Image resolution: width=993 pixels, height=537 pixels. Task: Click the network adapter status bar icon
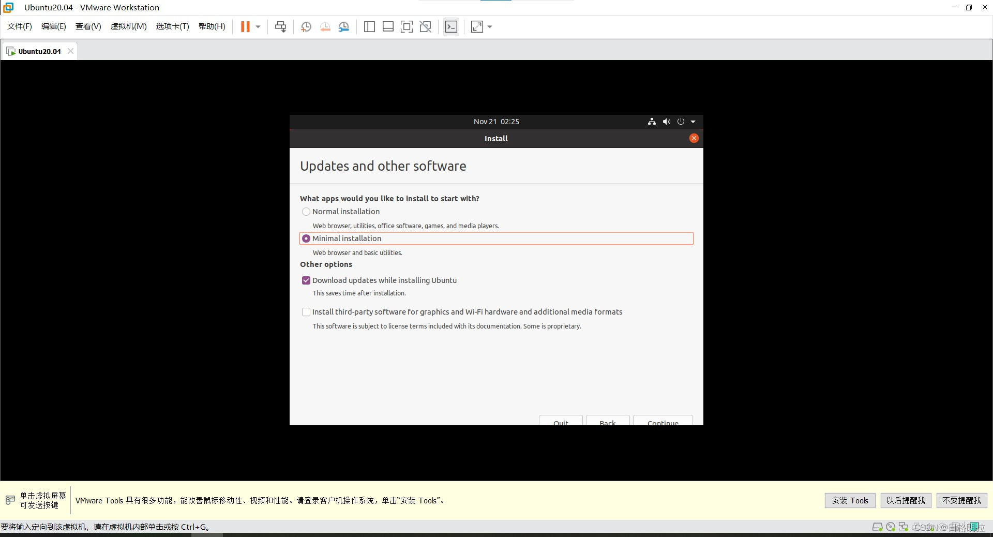click(x=904, y=527)
